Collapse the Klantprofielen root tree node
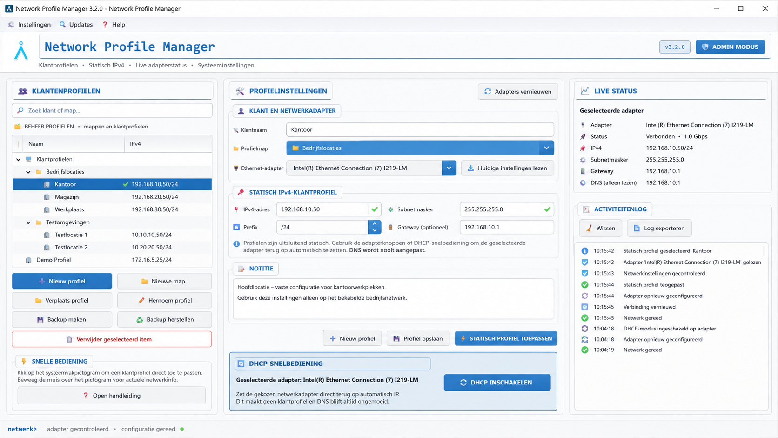This screenshot has height=438, width=778. tap(19, 159)
